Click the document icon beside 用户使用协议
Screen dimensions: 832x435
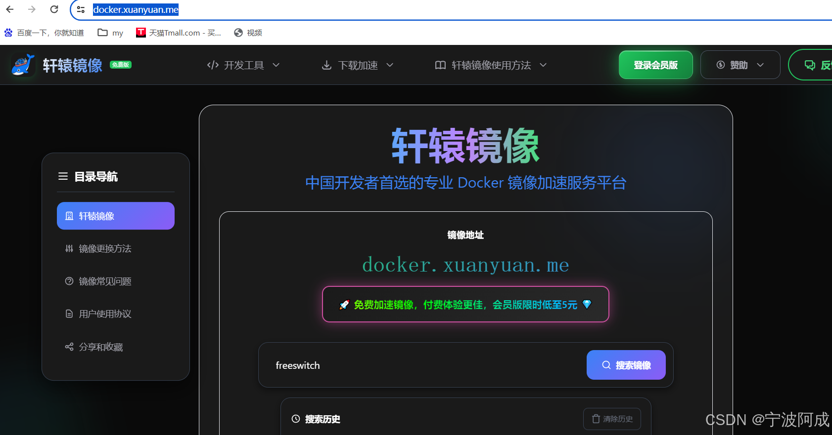point(69,314)
